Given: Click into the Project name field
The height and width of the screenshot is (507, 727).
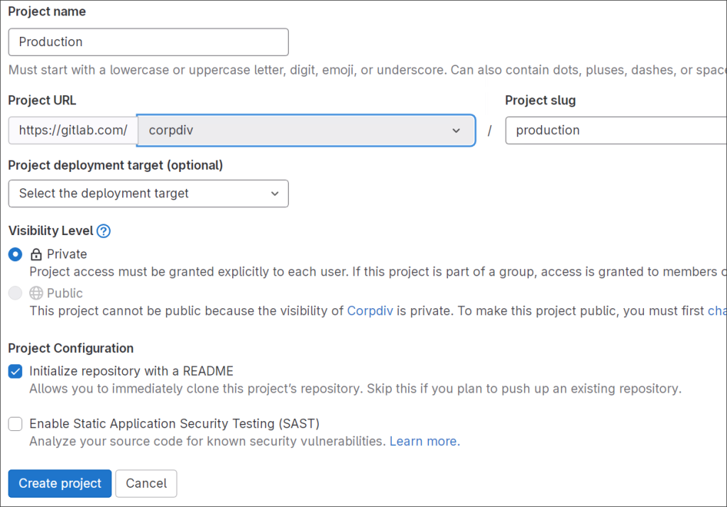Looking at the screenshot, I should (x=148, y=42).
